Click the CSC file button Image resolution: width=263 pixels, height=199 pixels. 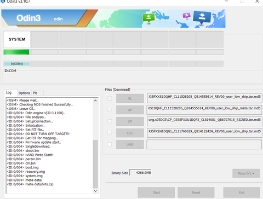[130, 133]
